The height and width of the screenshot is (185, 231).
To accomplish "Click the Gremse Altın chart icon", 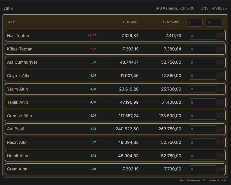I will (221, 116).
